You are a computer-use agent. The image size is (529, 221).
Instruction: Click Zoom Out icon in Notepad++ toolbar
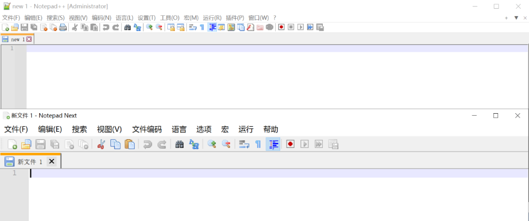[x=159, y=27]
